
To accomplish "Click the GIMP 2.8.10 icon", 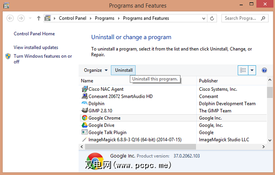I will 85,111.
